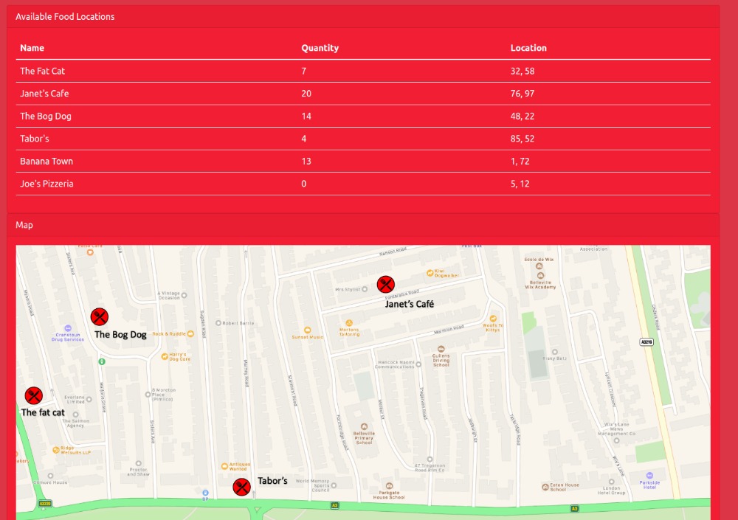Click the Janet's Café restaurant marker on map
This screenshot has height=520, width=738.
[x=385, y=285]
